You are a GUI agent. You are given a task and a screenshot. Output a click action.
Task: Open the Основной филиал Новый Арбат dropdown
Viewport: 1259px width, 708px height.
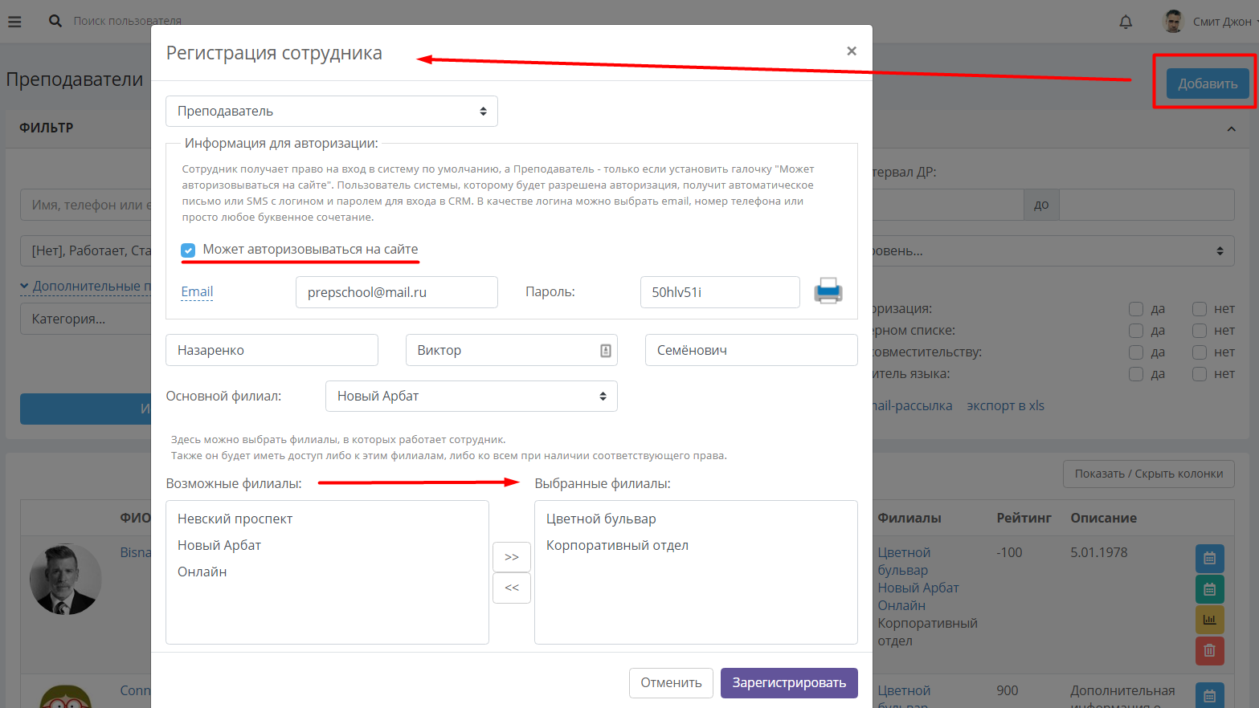pos(472,397)
